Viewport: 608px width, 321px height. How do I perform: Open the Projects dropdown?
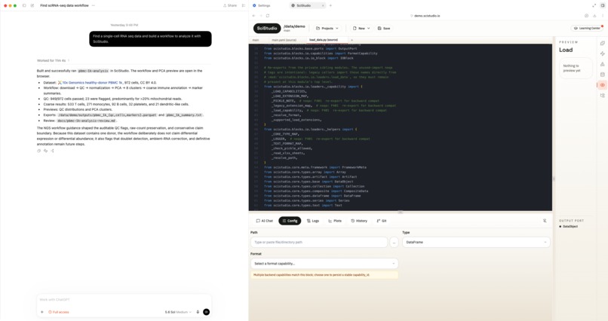327,29
